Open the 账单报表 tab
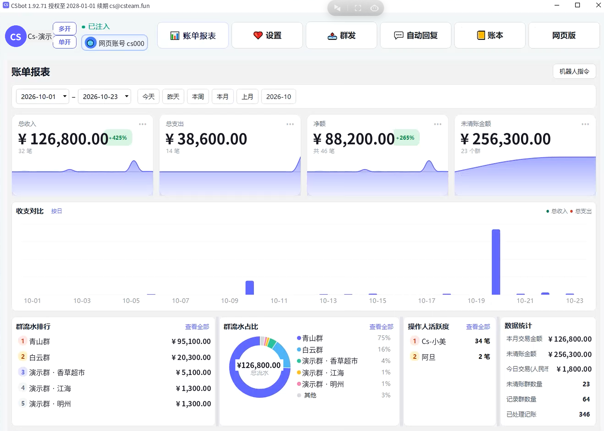 point(193,35)
